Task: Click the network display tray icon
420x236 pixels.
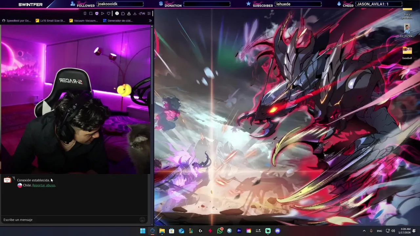Action: tap(388, 231)
